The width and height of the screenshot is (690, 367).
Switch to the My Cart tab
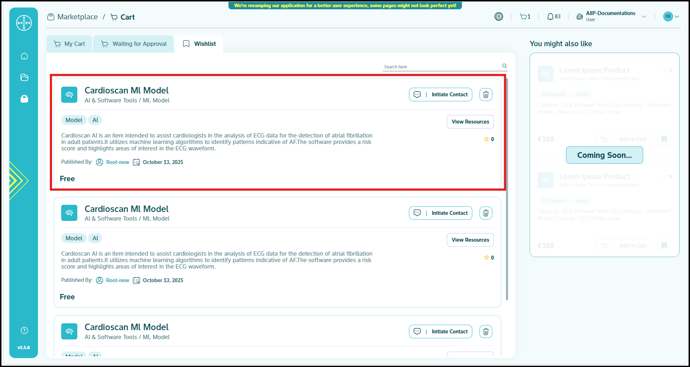(x=69, y=44)
